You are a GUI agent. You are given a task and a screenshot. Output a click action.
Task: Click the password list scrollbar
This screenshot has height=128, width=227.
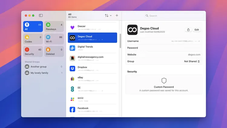tap(120, 41)
